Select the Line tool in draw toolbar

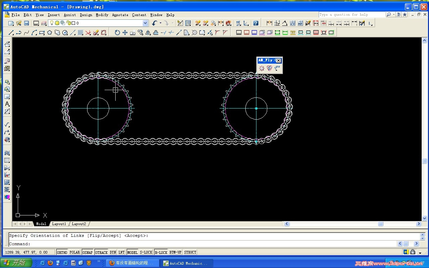[x=11, y=32]
